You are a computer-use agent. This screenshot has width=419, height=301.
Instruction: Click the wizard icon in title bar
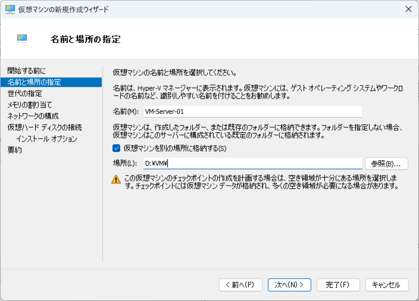point(9,9)
